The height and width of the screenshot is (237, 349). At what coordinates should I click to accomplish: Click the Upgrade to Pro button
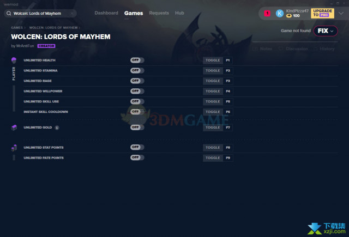point(322,13)
